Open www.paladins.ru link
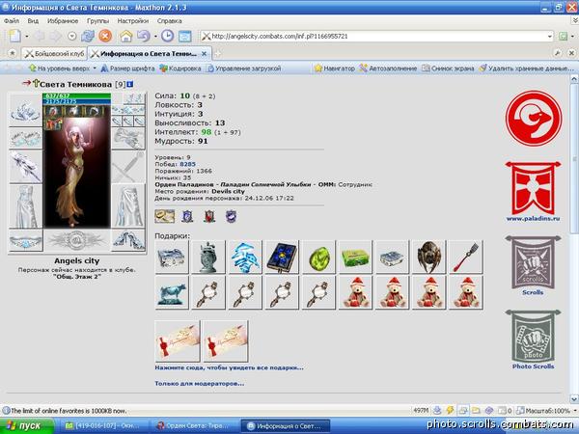This screenshot has height=434, width=579. [x=533, y=219]
